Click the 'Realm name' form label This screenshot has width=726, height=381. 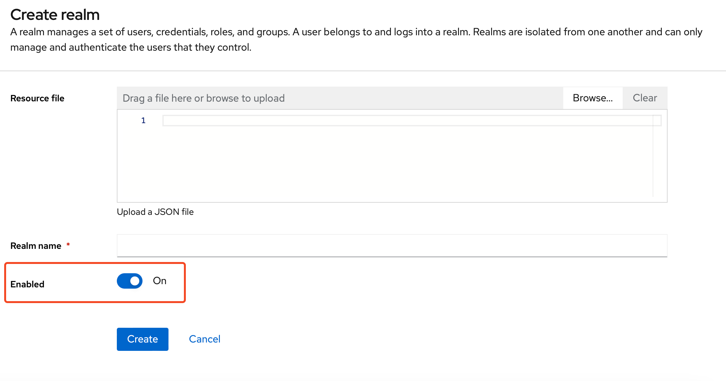(x=36, y=246)
